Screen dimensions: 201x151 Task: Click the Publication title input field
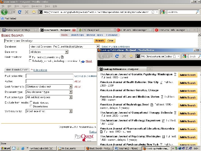point(49,76)
